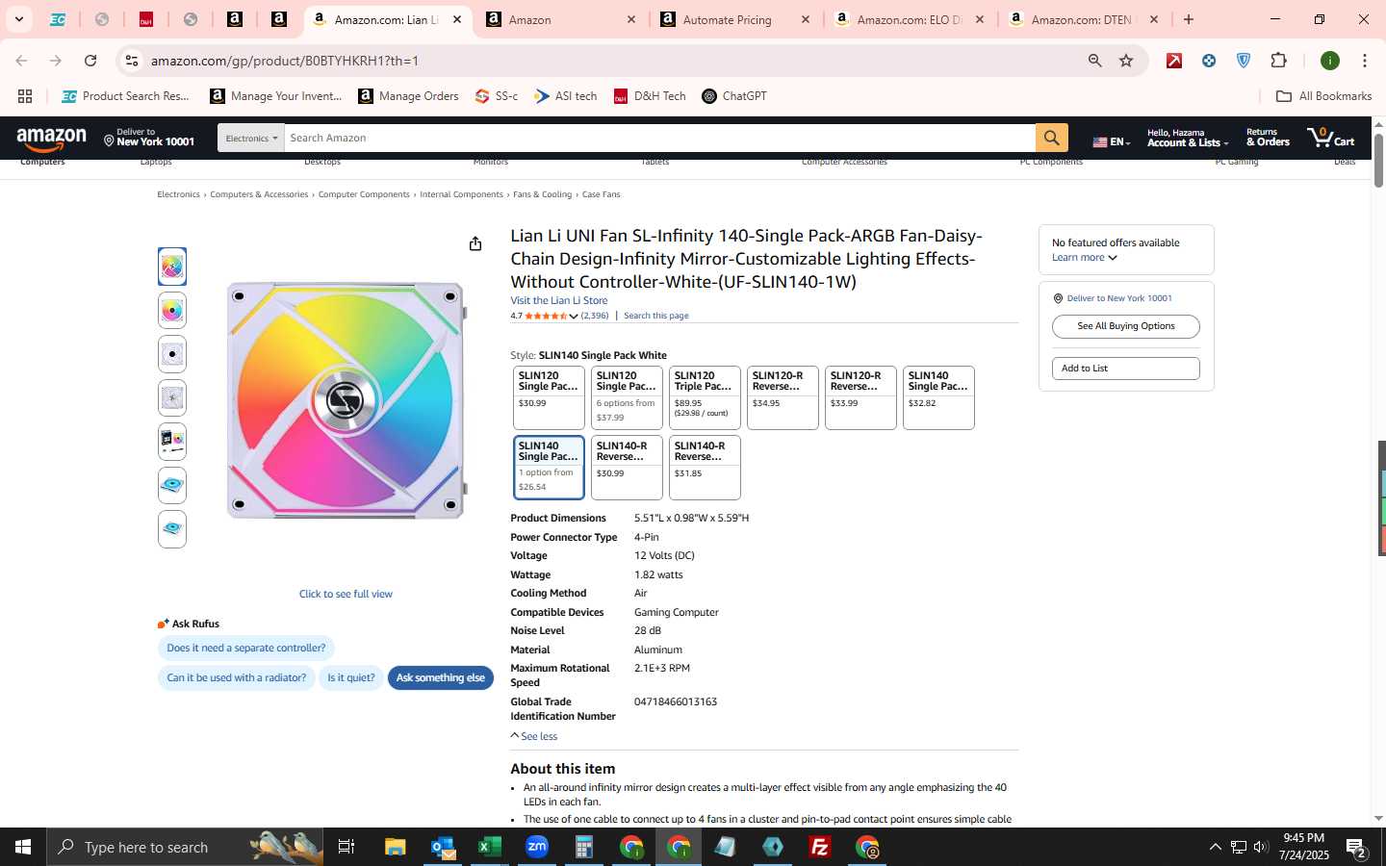Open Outlook from the taskbar
Image resolution: width=1386 pixels, height=866 pixels.
click(x=443, y=847)
